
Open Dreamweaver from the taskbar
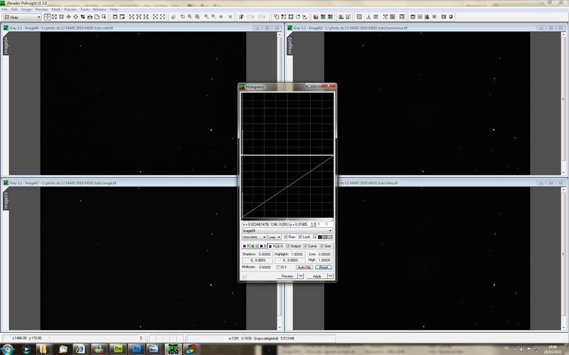[x=118, y=348]
